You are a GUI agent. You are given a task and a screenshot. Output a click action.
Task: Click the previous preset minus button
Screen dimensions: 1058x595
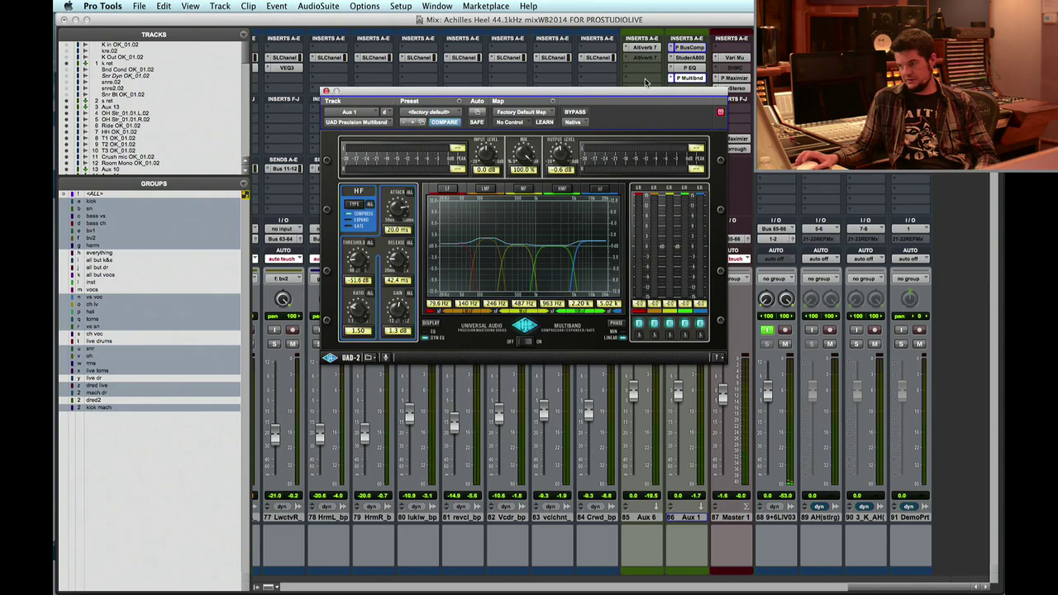tap(405, 122)
